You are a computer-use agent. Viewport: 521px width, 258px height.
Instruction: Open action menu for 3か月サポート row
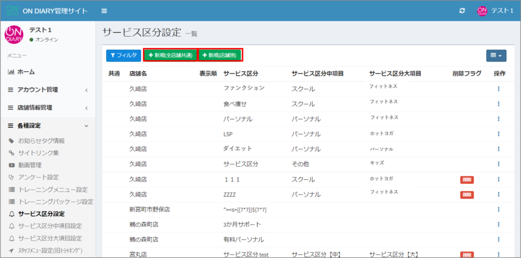[x=499, y=224]
